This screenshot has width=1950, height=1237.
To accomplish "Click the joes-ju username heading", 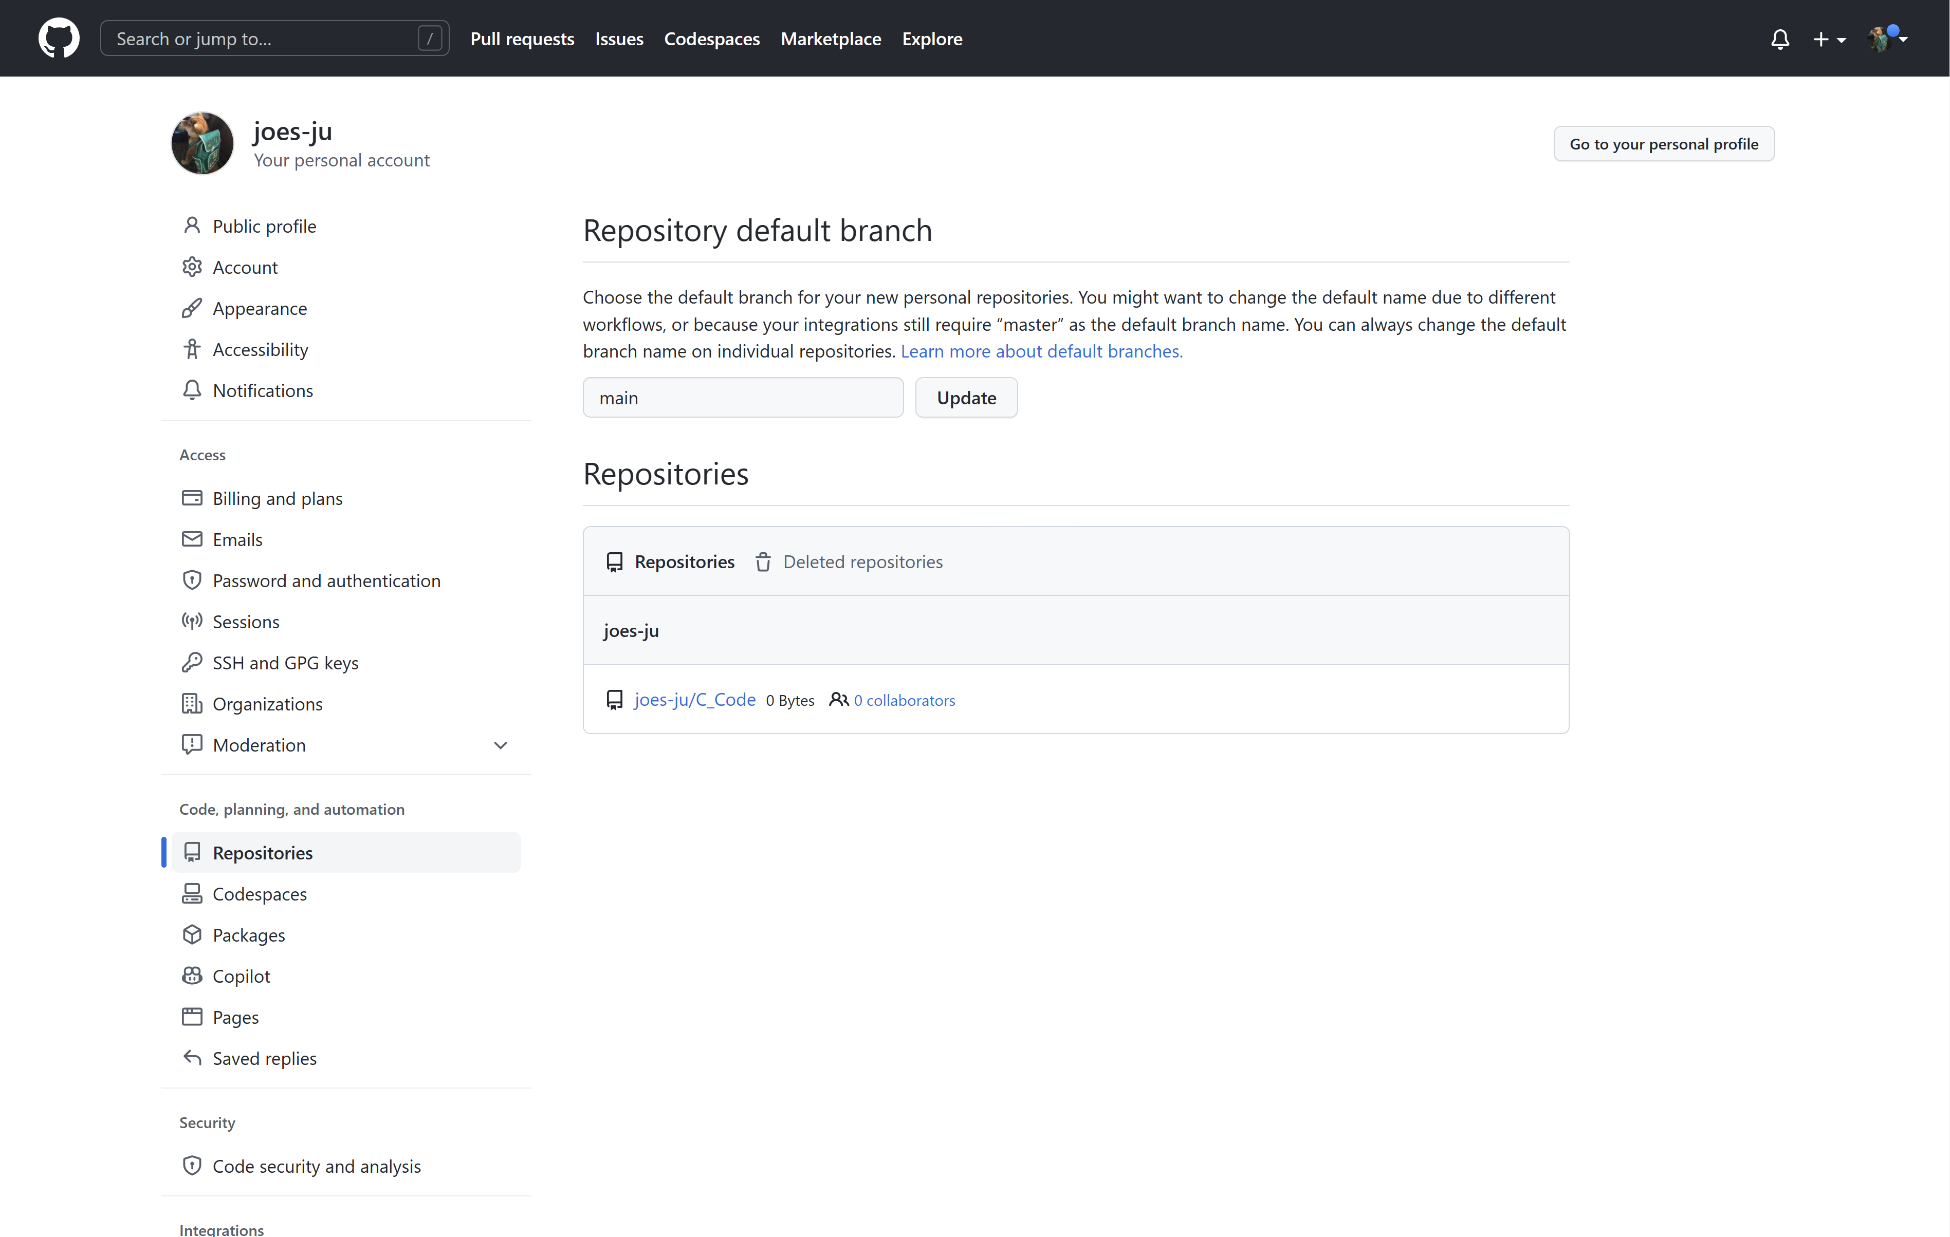I will 292,131.
